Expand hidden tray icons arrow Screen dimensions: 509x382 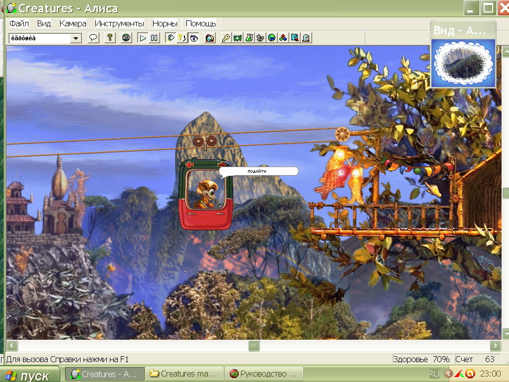pyautogui.click(x=449, y=374)
